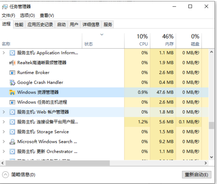217x184 pixels.
Task: Click the 简略信息(D) link
Action: tap(23, 175)
